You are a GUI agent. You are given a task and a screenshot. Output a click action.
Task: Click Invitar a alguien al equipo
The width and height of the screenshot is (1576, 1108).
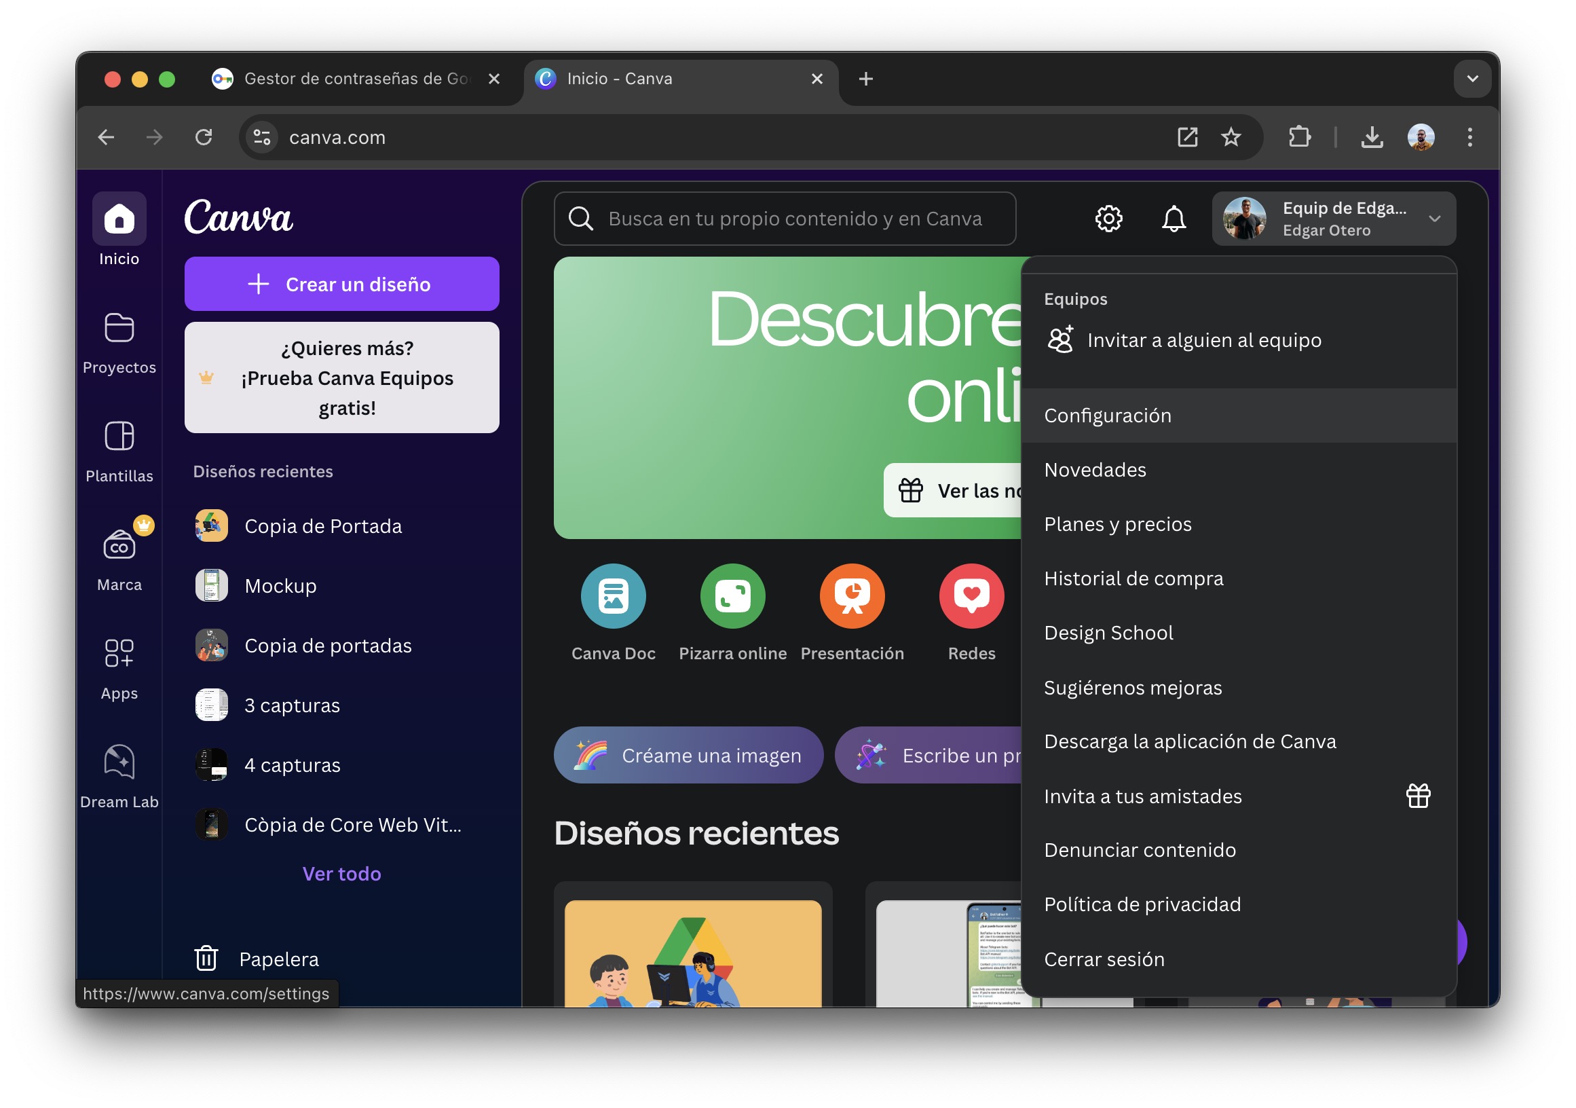[1239, 341]
